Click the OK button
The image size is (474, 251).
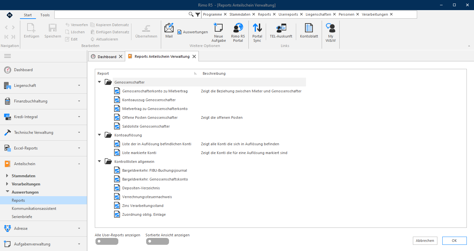point(454,241)
